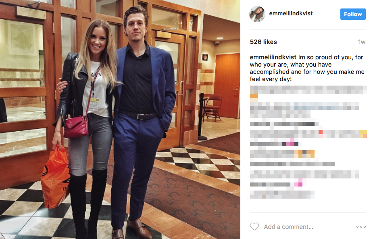Viewport: 373px width, 239px height.
Task: Open the 1w timestamp permalink
Action: click(x=362, y=42)
